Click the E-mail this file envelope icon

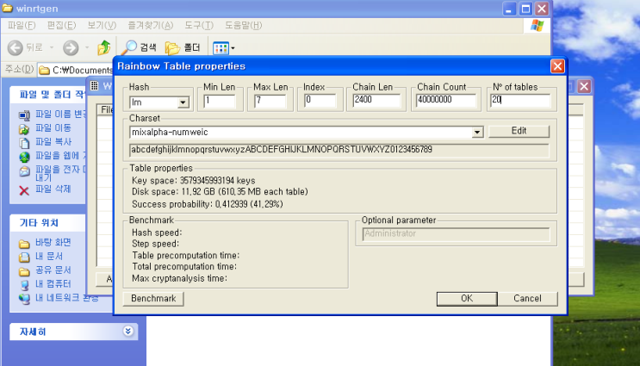(x=24, y=171)
